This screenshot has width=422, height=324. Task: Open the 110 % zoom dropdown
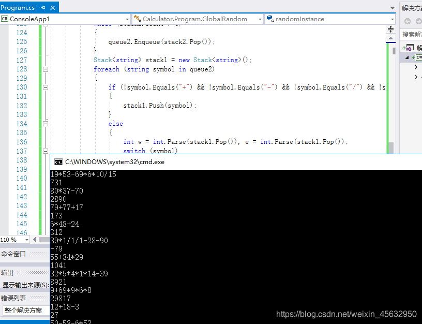(27, 240)
